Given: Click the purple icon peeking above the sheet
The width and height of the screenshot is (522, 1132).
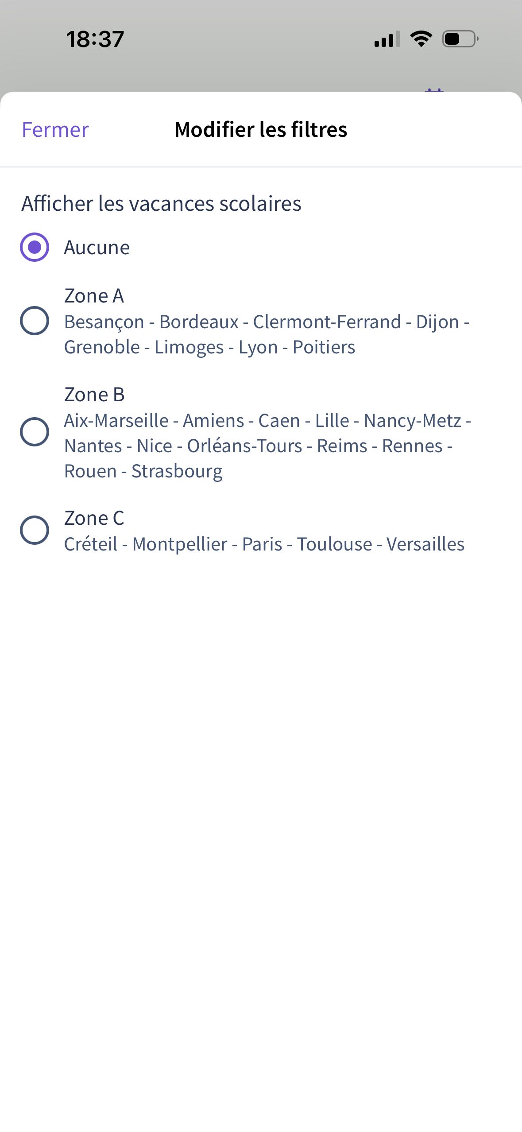Looking at the screenshot, I should [x=434, y=90].
